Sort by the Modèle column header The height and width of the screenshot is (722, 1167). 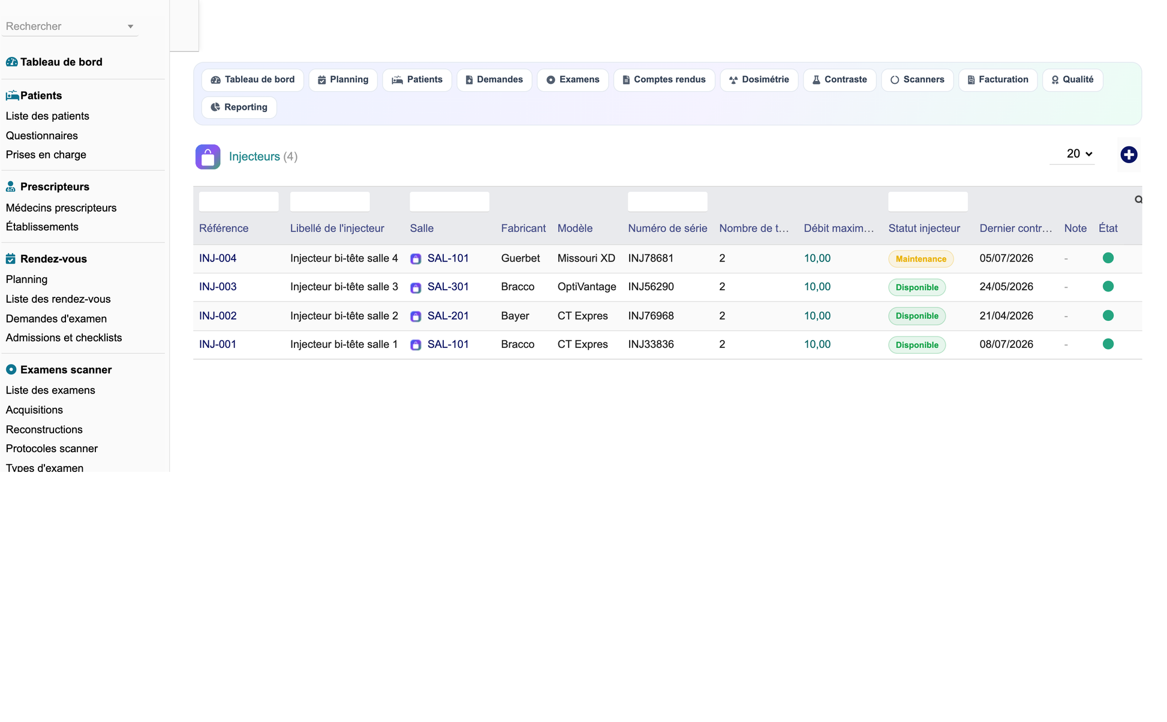click(575, 228)
